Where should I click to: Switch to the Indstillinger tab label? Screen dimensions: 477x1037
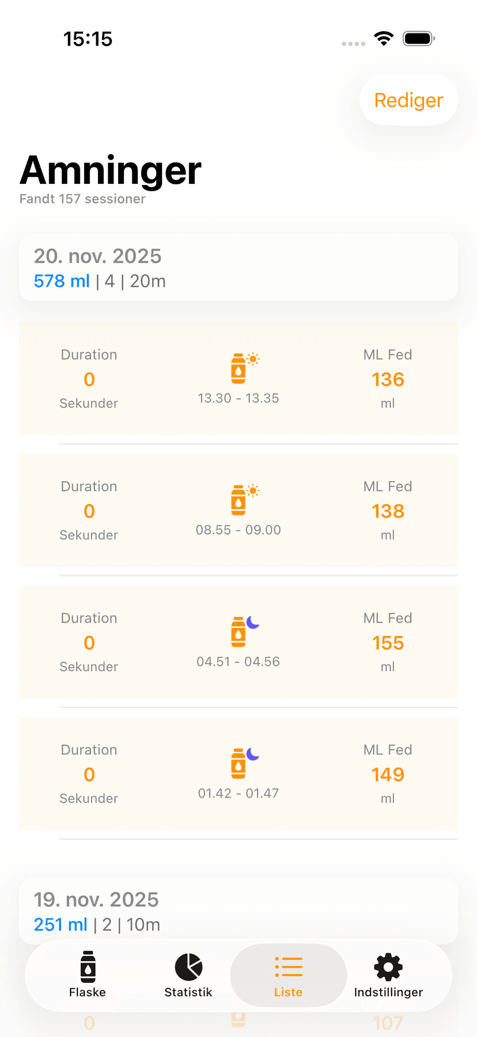point(388,992)
